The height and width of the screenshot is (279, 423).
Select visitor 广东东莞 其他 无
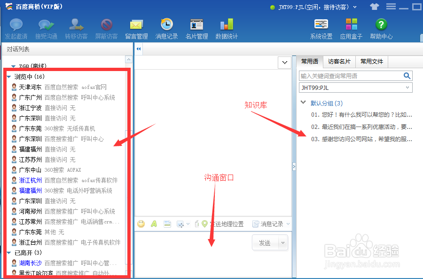[x=38, y=232]
